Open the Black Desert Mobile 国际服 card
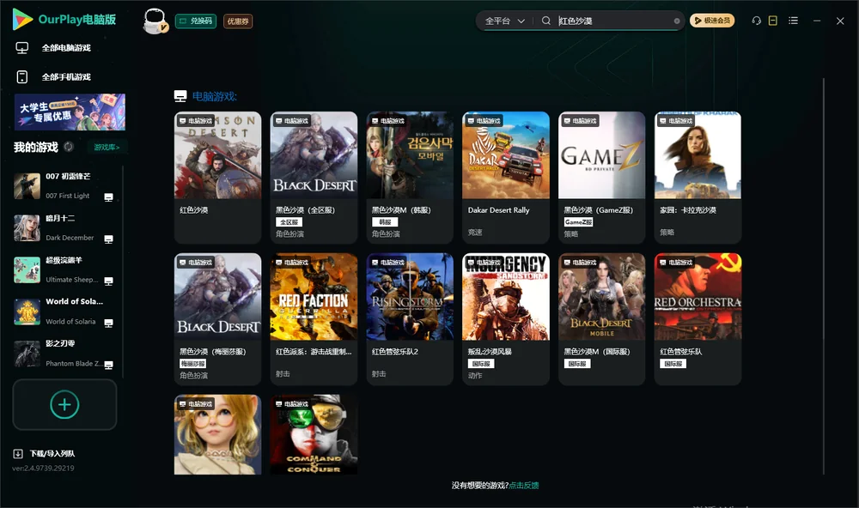This screenshot has width=859, height=508. tap(601, 319)
